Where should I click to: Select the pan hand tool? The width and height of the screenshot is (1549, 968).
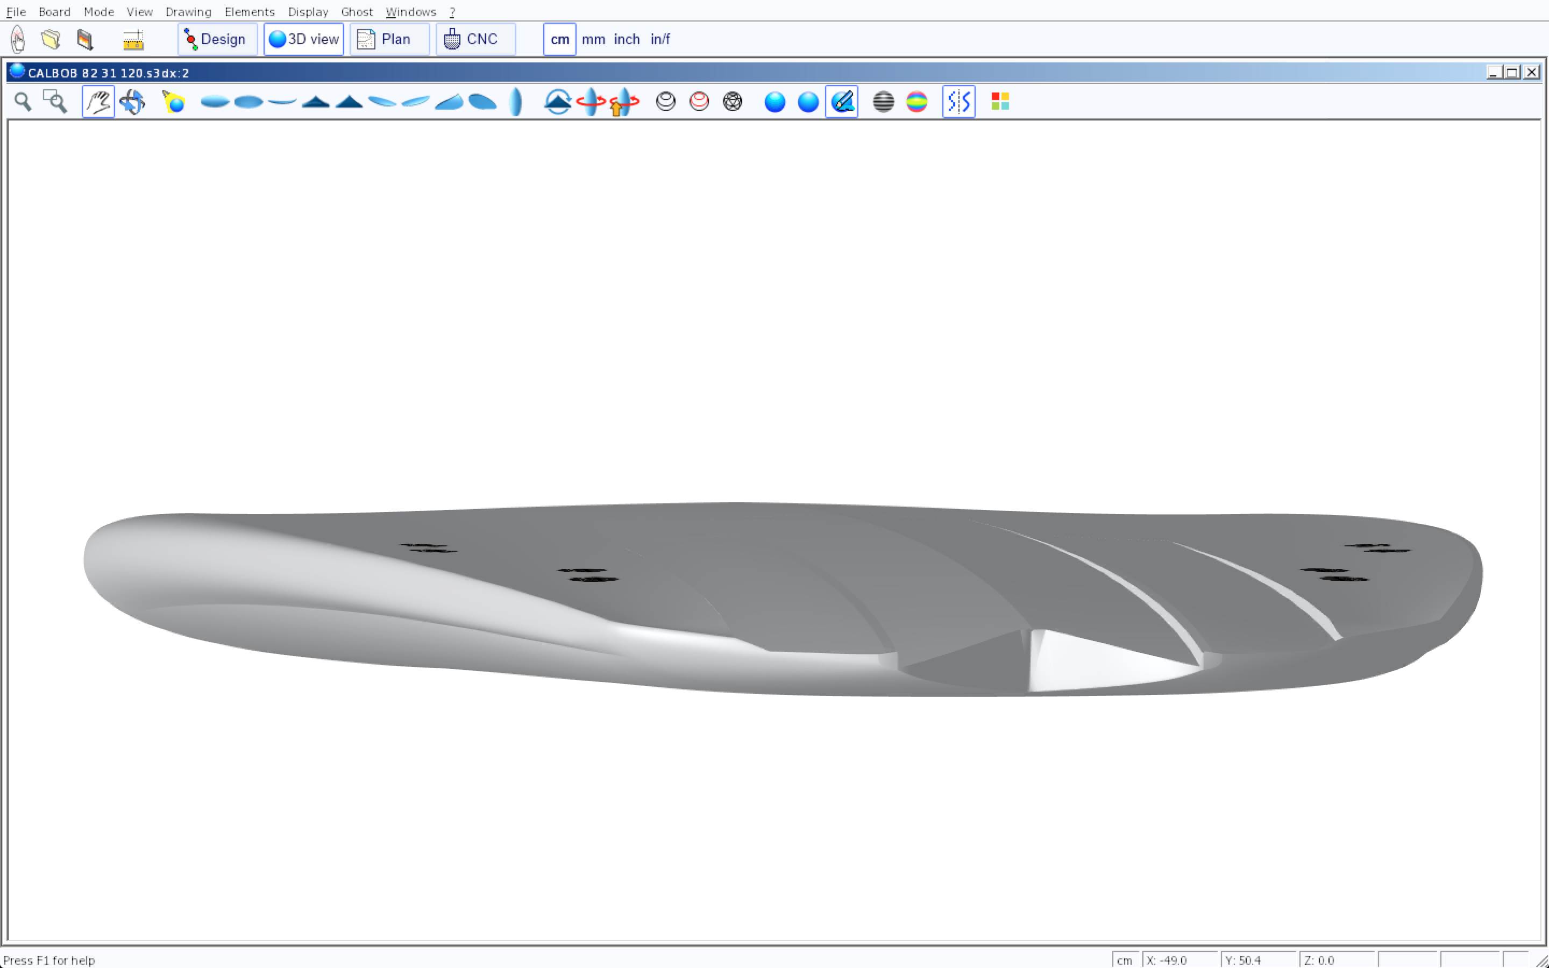(x=98, y=102)
